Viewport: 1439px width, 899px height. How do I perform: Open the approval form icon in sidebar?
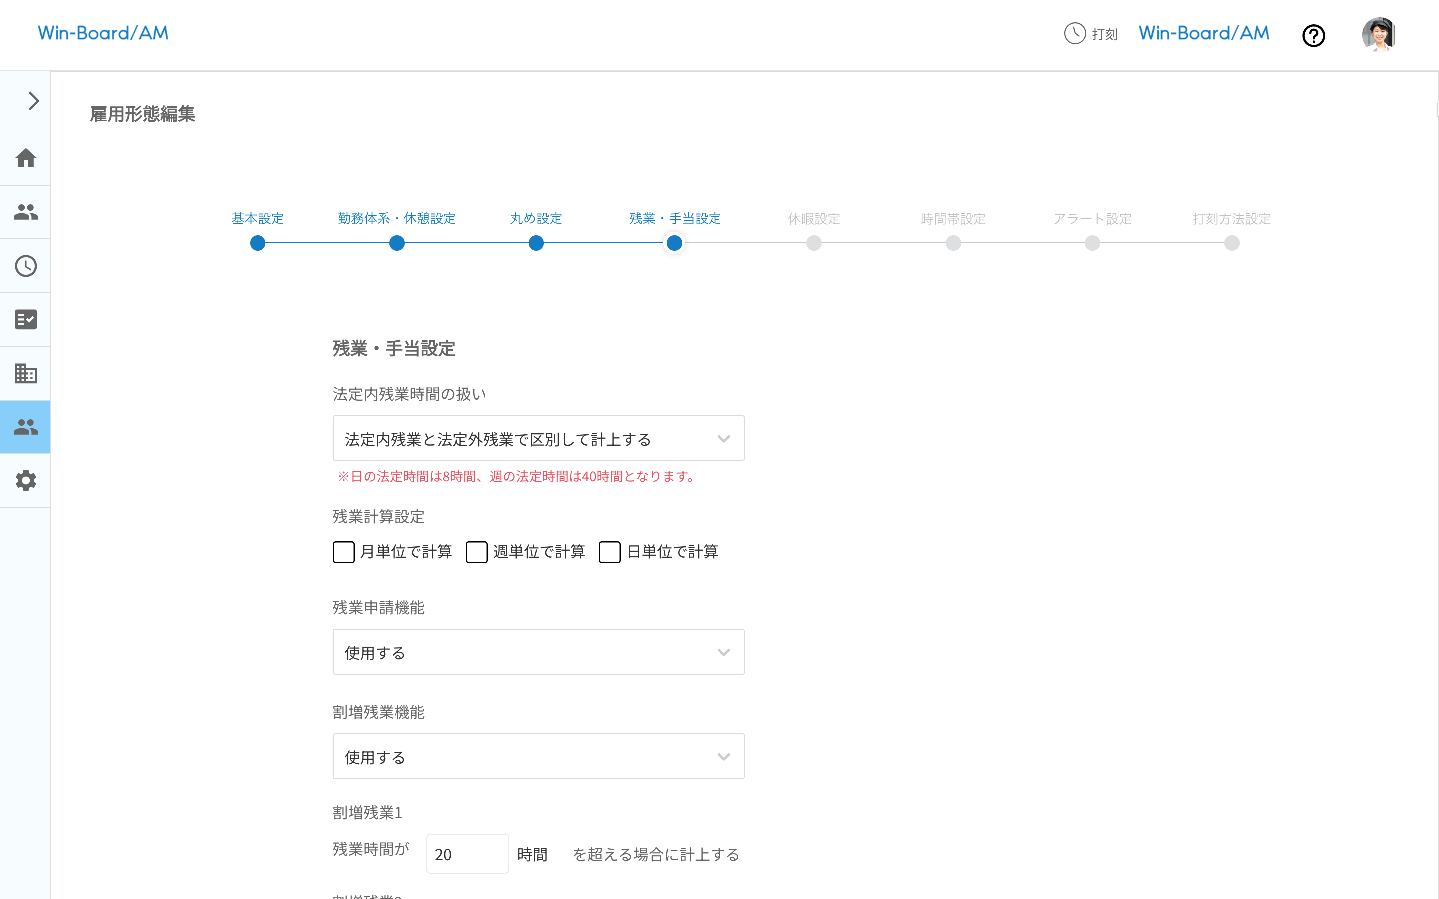[x=25, y=319]
